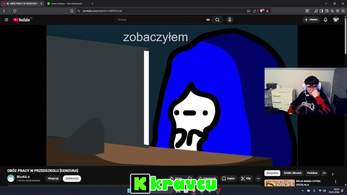The height and width of the screenshot is (195, 347).
Task: Subscribe with the Subskrybuj button
Action: tap(72, 178)
